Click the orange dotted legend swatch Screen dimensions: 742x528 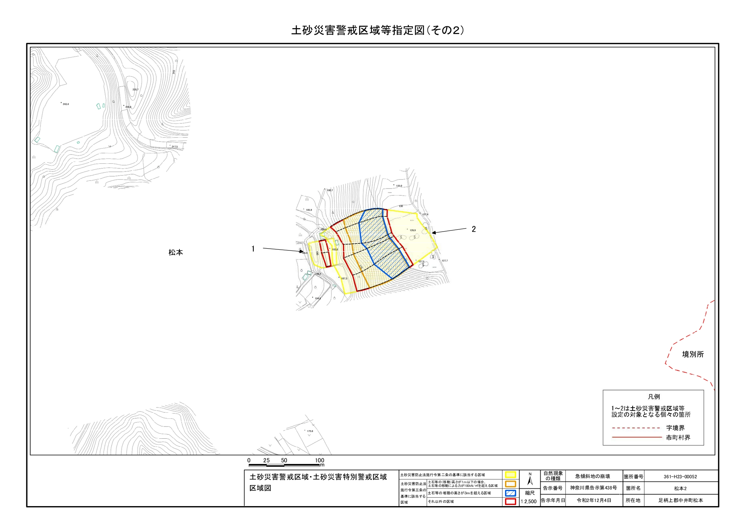point(510,484)
